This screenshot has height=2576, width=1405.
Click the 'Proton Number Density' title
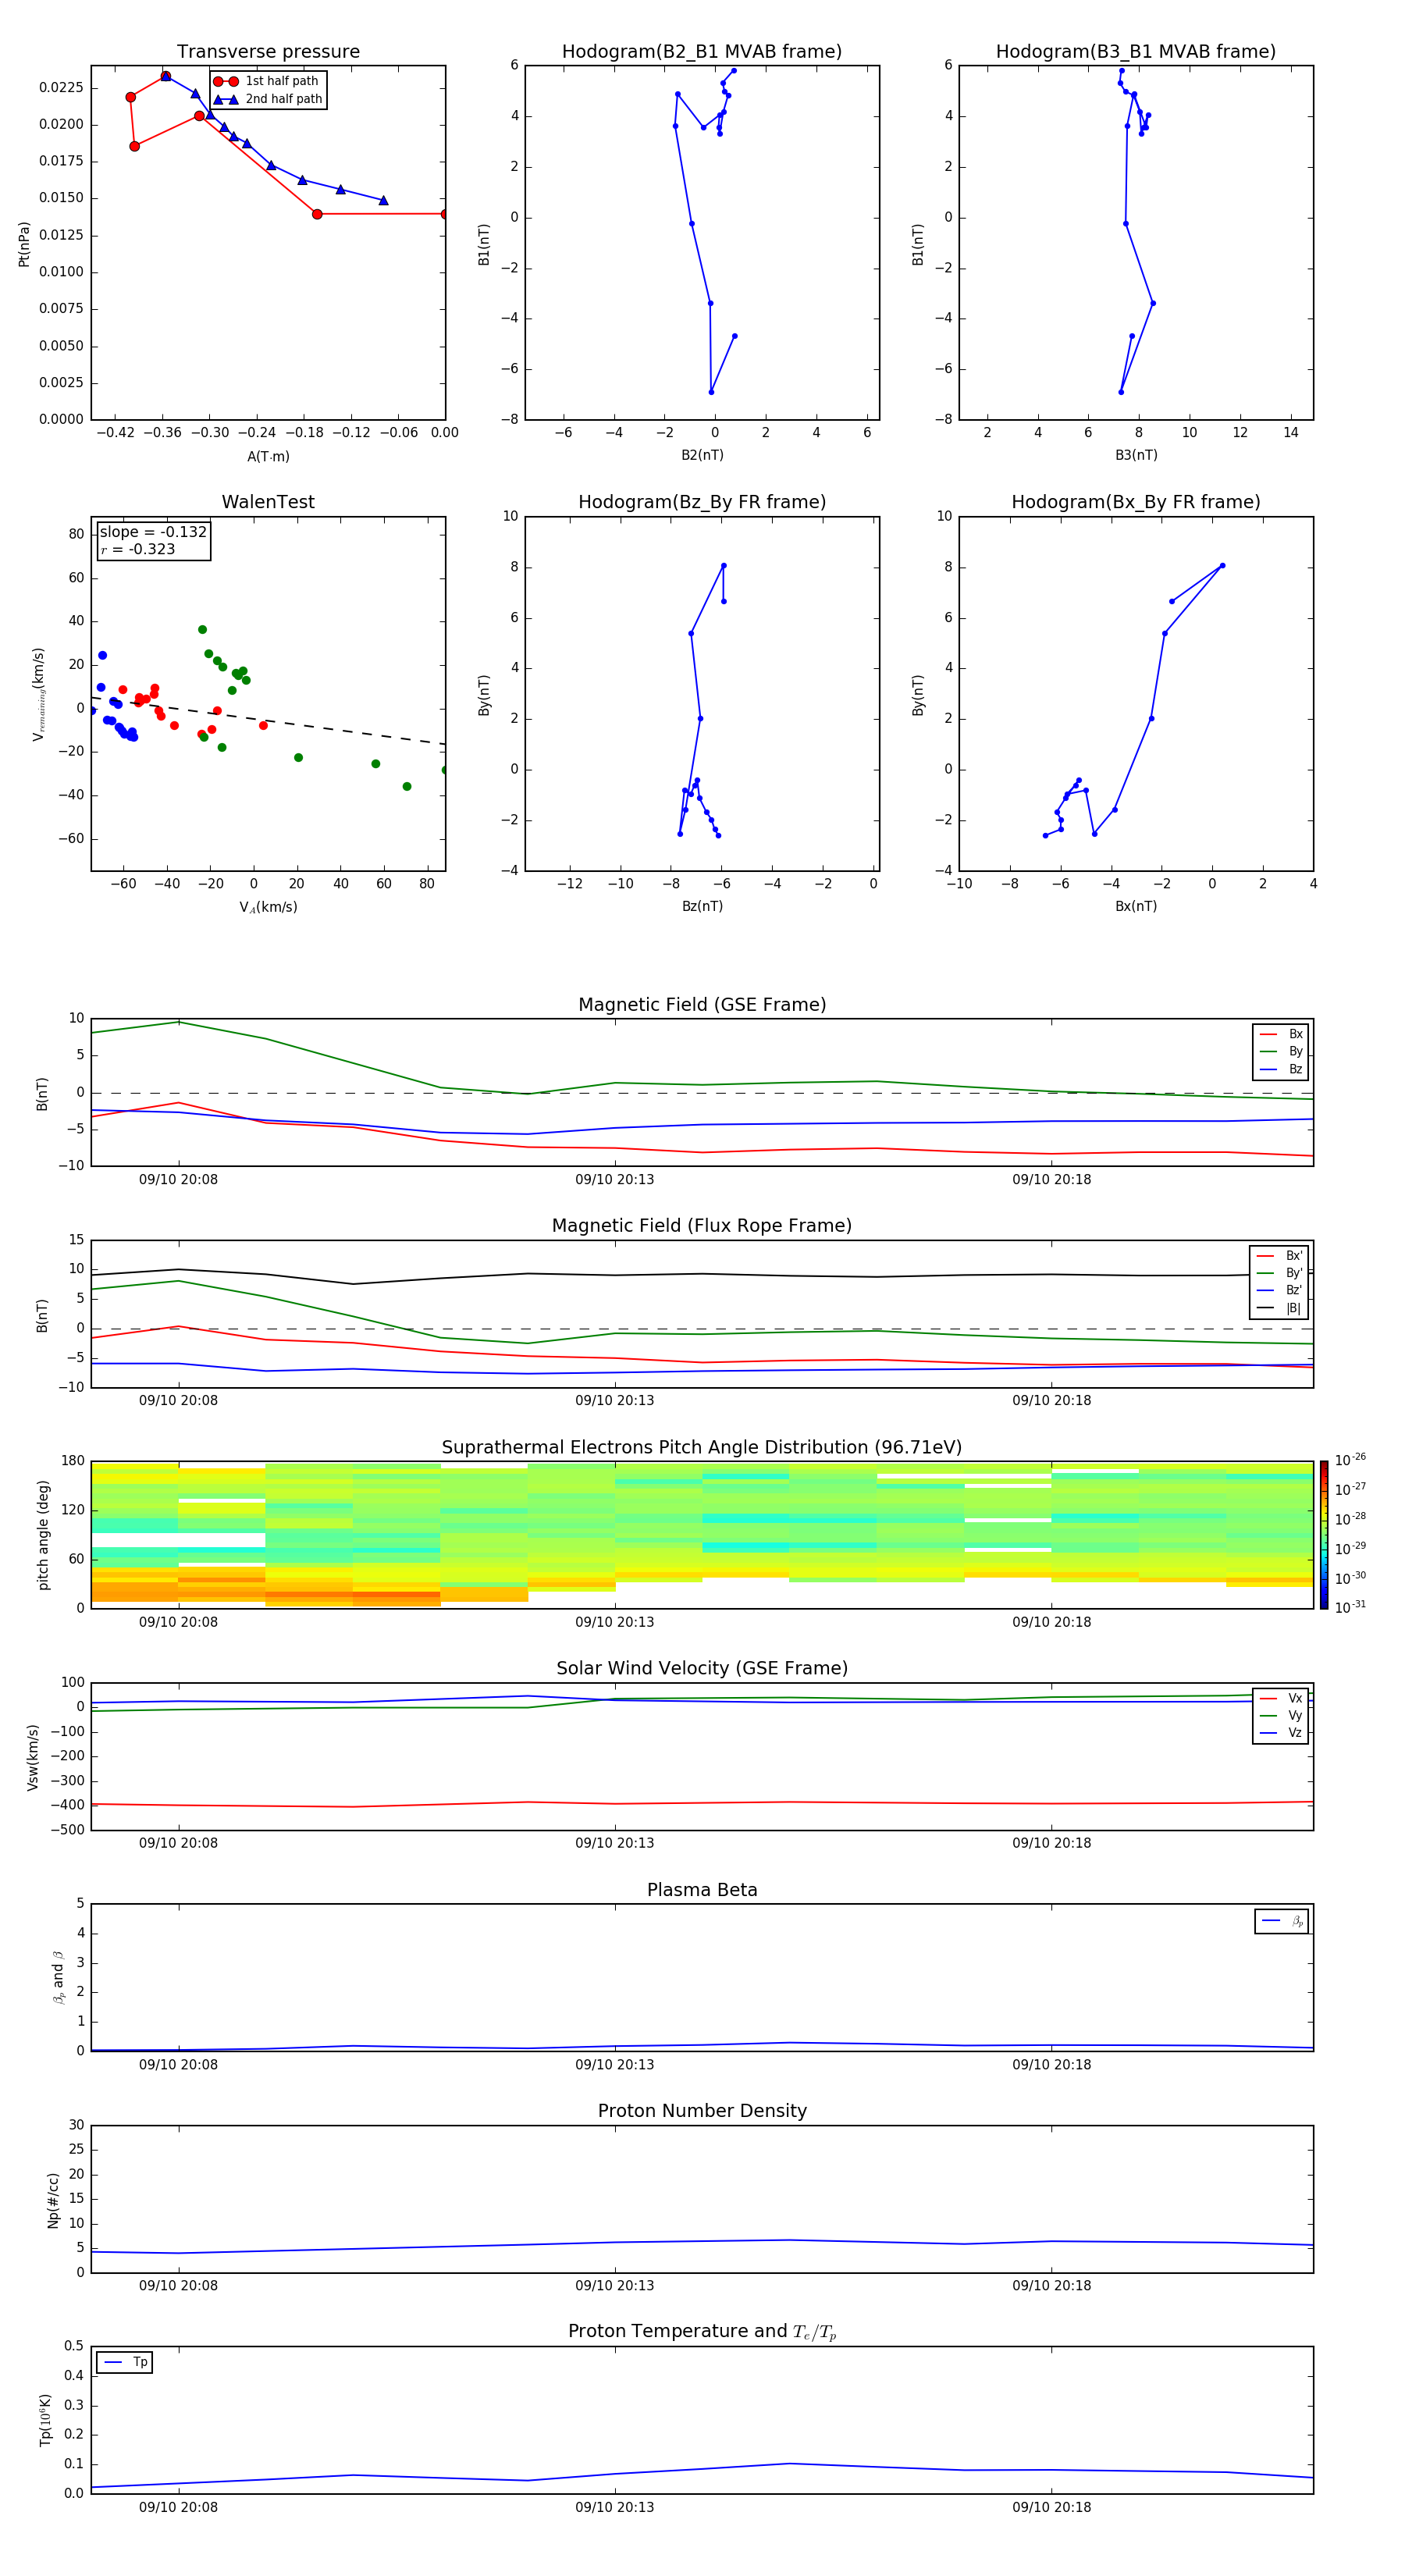click(x=702, y=2111)
